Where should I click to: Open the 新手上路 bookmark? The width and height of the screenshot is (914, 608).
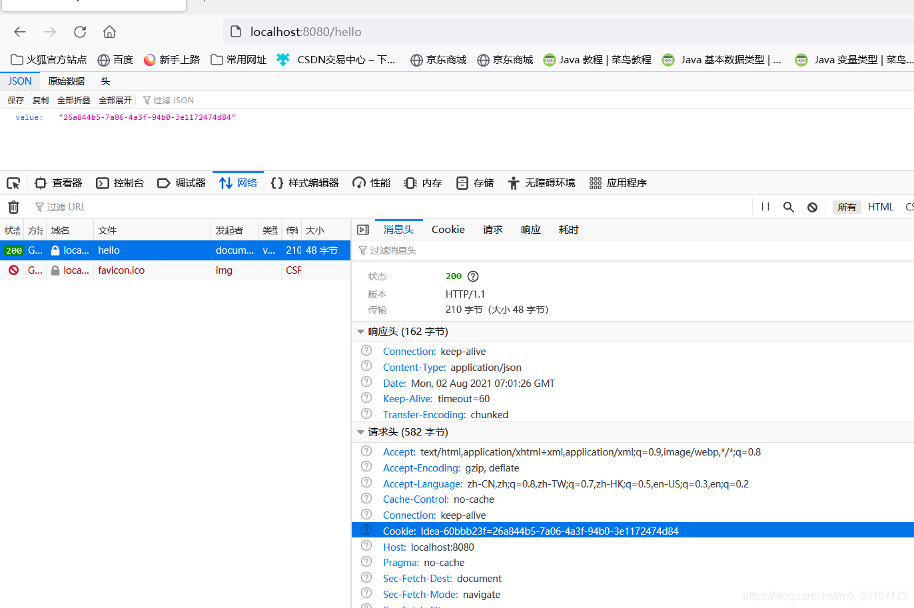172,60
